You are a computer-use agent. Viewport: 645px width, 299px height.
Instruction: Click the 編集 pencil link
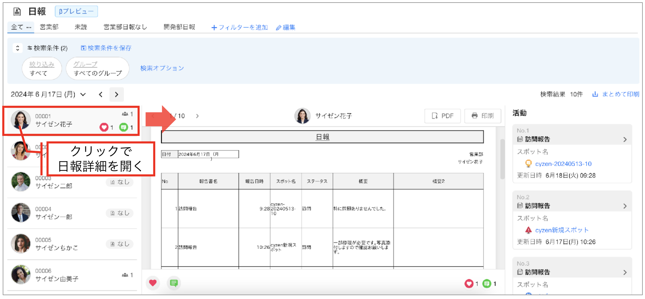click(286, 28)
